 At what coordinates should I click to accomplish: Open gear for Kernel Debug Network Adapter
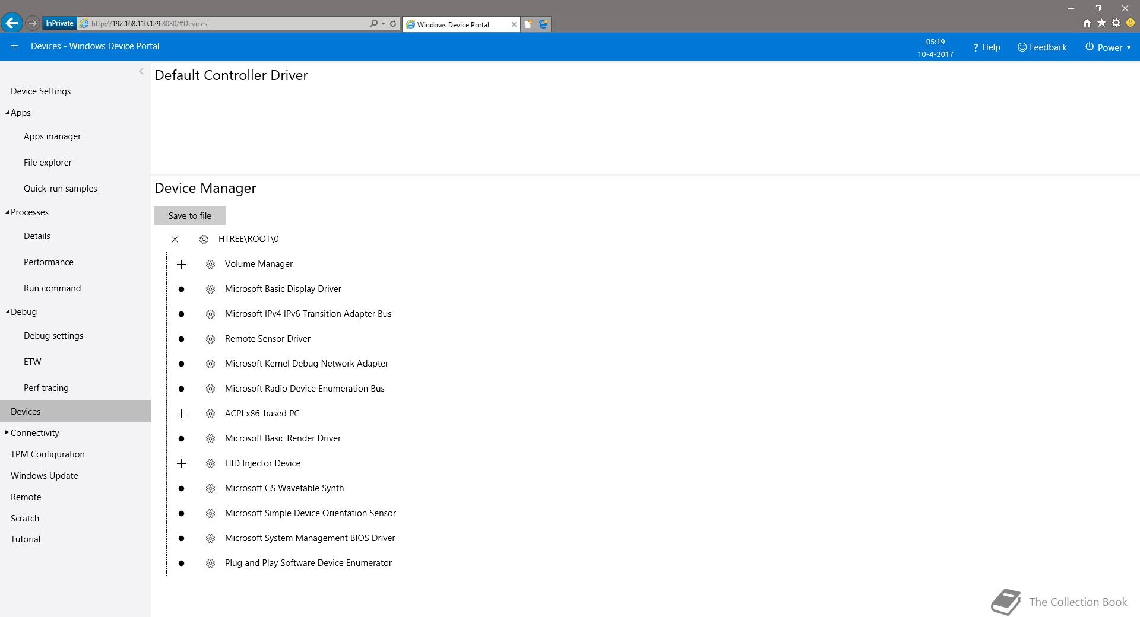click(210, 364)
